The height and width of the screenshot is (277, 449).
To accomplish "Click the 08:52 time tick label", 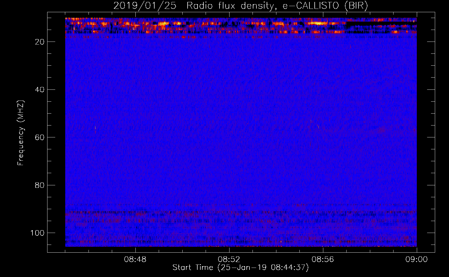I will [229, 260].
